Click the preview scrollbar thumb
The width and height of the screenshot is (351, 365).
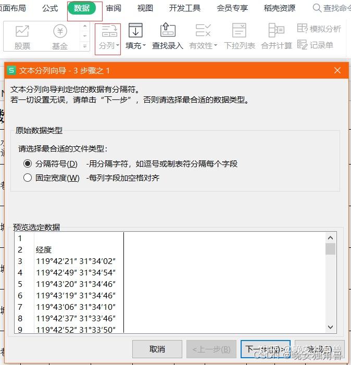(x=330, y=249)
